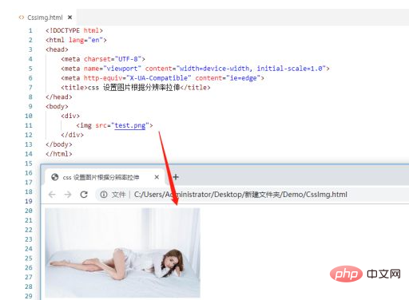Click the browser forward arrow
The height and width of the screenshot is (300, 409).
pos(68,195)
